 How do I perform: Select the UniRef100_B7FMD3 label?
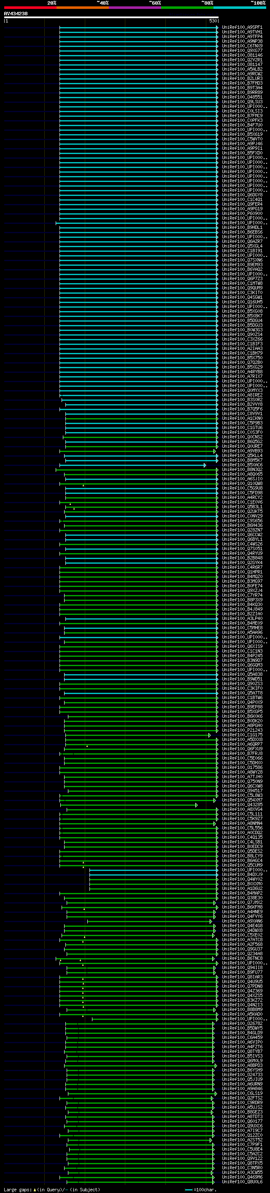[242, 83]
